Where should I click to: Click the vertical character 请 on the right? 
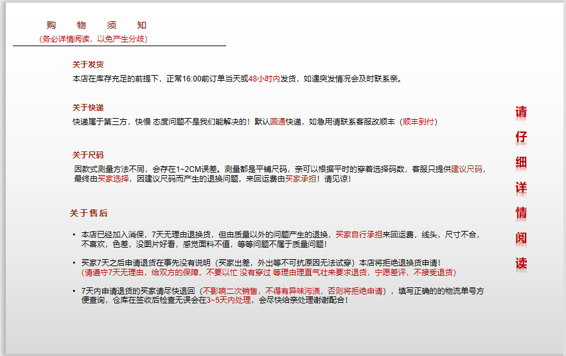[x=521, y=112]
